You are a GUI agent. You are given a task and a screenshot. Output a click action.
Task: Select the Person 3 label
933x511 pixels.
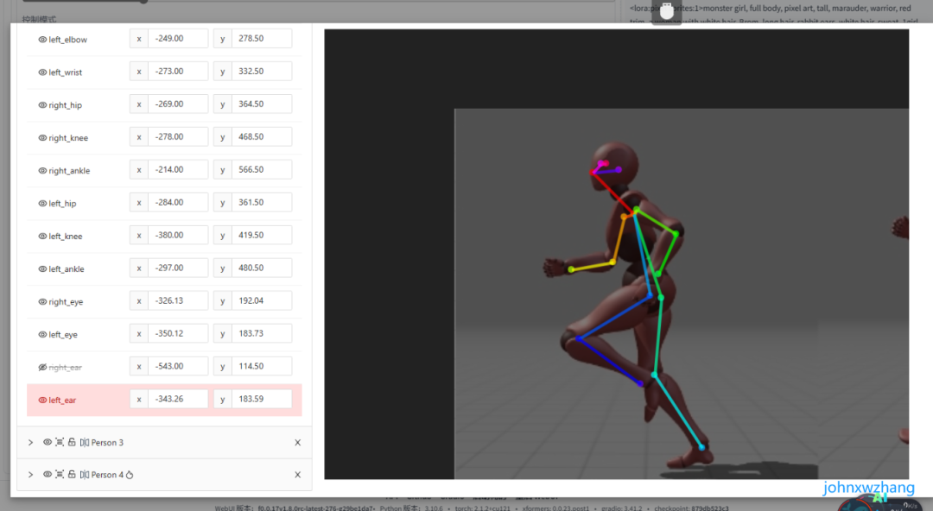[x=107, y=443]
